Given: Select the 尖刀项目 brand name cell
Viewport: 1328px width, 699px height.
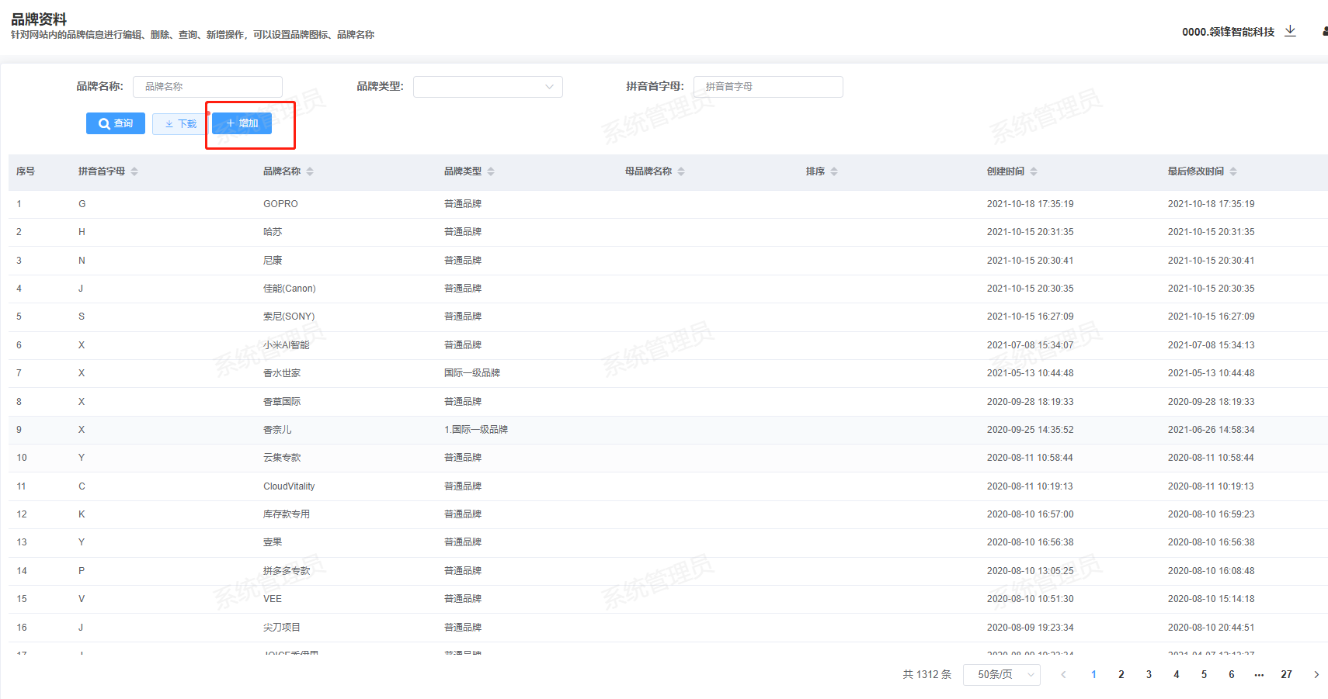Looking at the screenshot, I should tap(282, 628).
